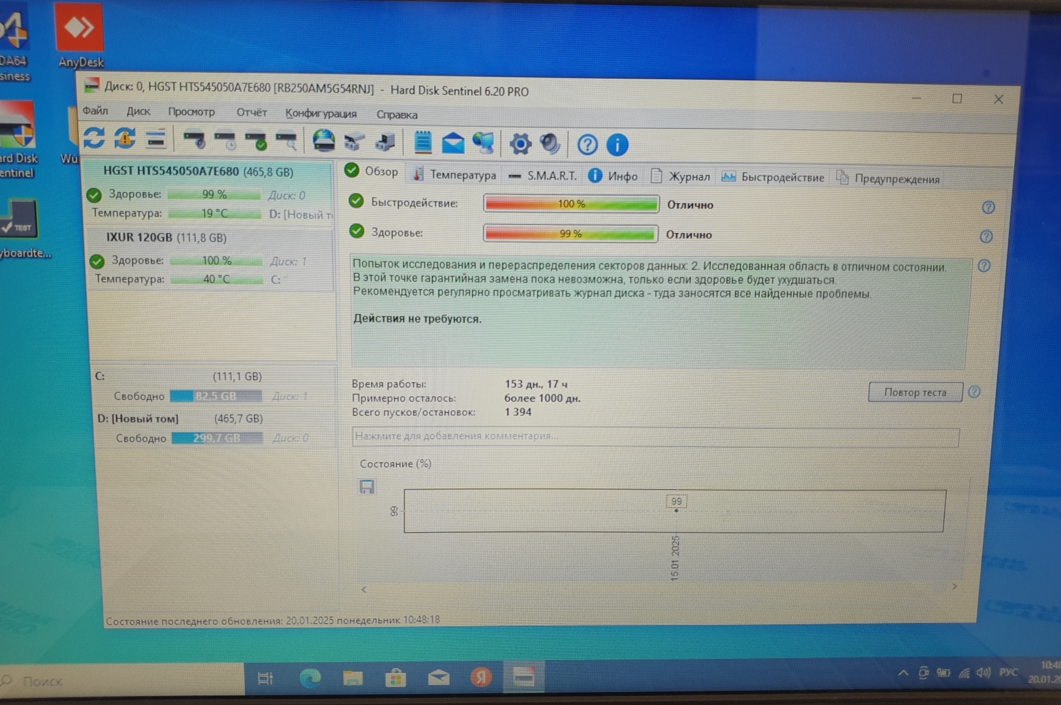Click the 99 data point on graph
1061x705 pixels.
[676, 510]
